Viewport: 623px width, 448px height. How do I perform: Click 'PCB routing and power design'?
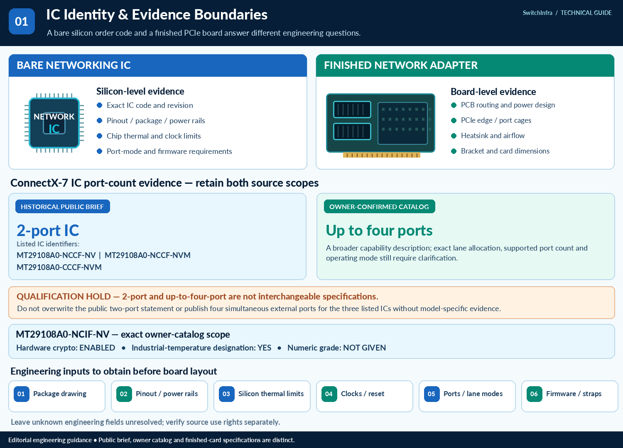pos(508,105)
